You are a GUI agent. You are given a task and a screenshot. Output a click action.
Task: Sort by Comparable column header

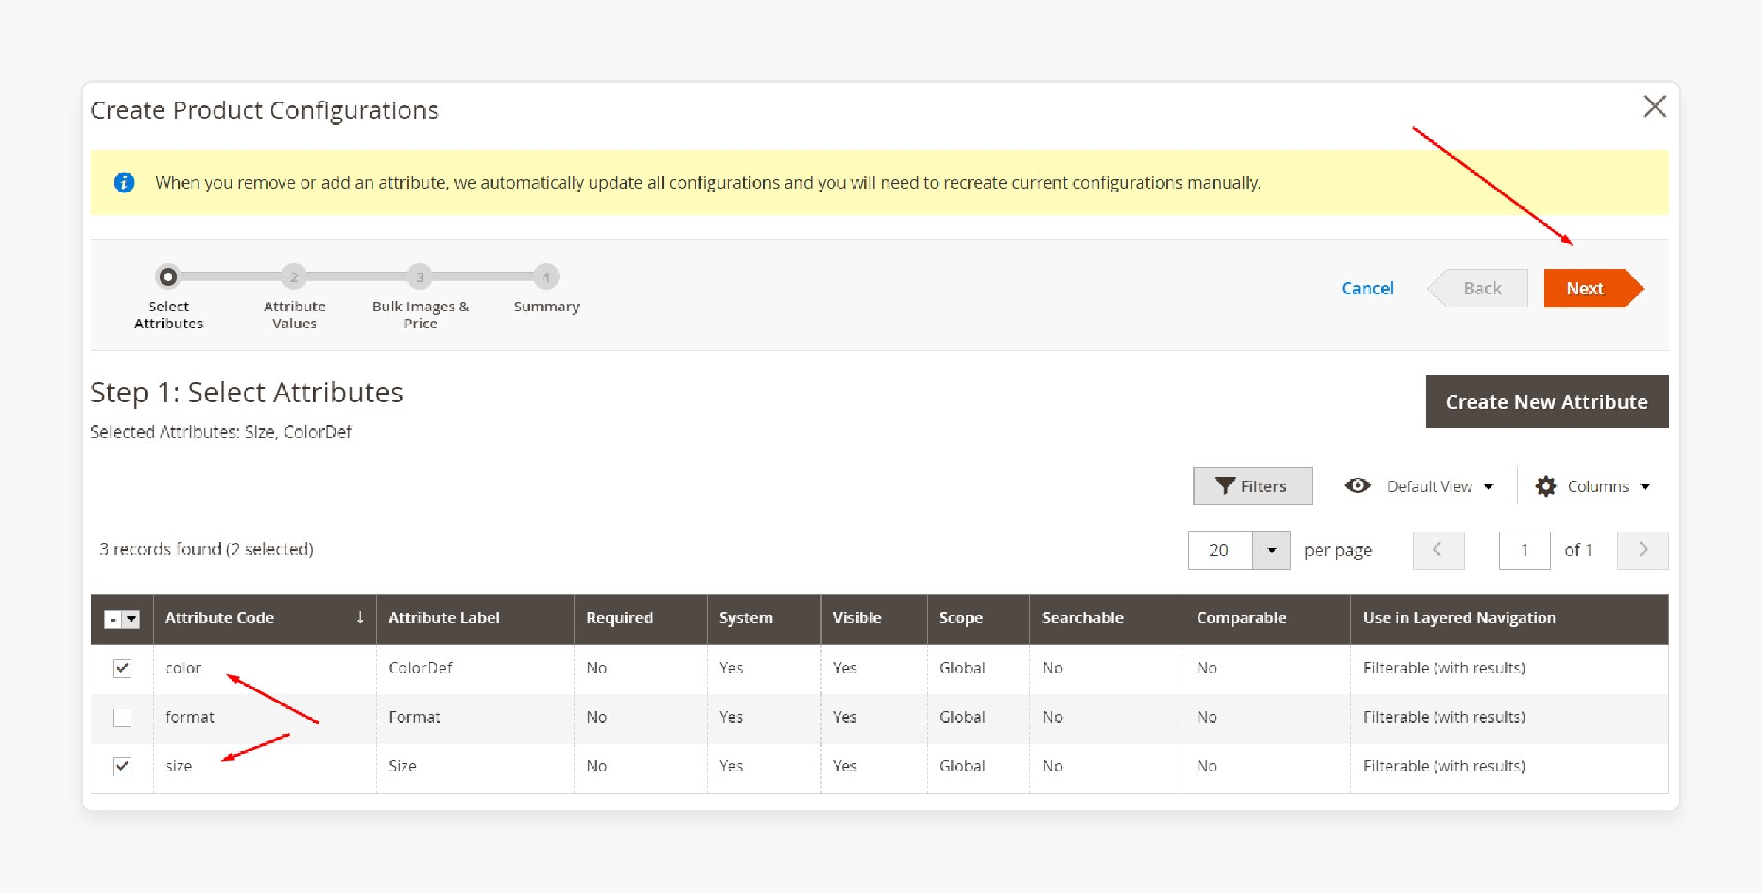[1267, 618]
